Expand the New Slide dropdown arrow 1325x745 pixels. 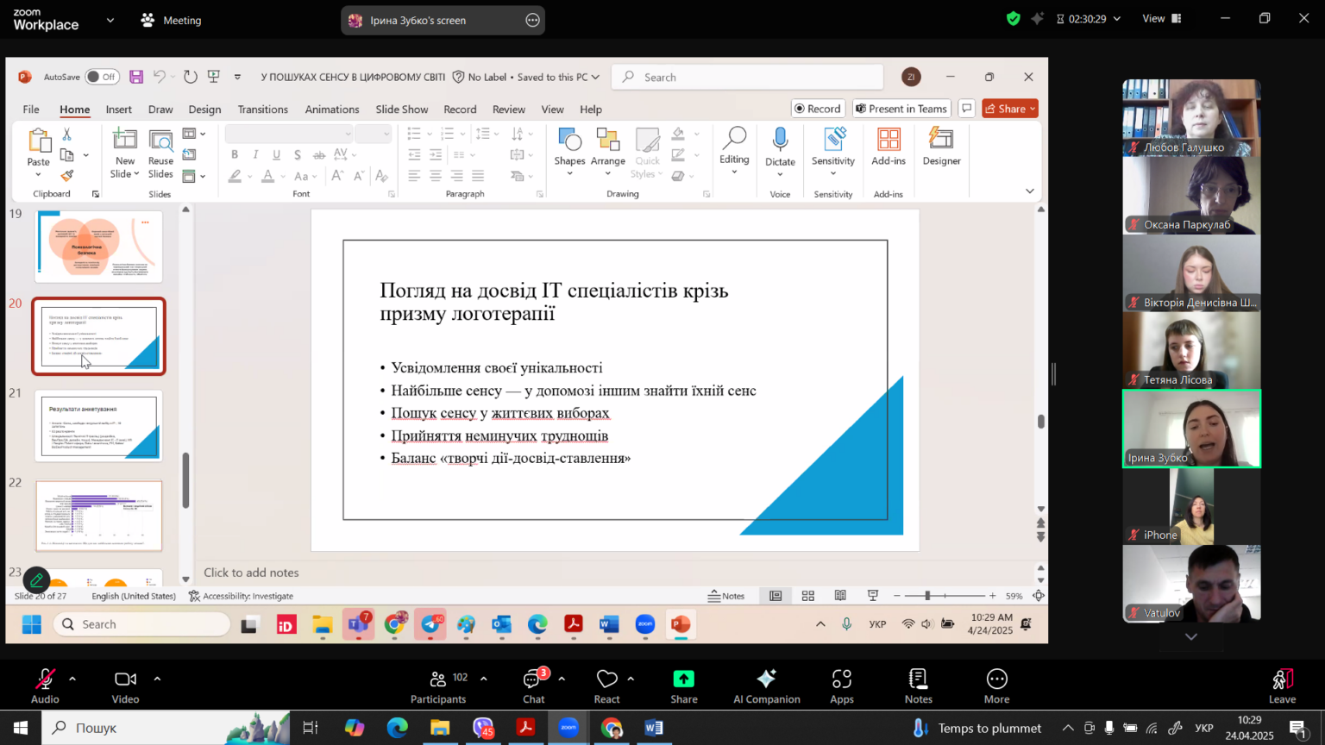coord(136,174)
